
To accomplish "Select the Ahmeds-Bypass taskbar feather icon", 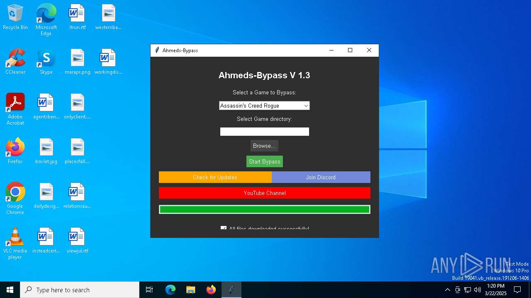I will click(231, 290).
